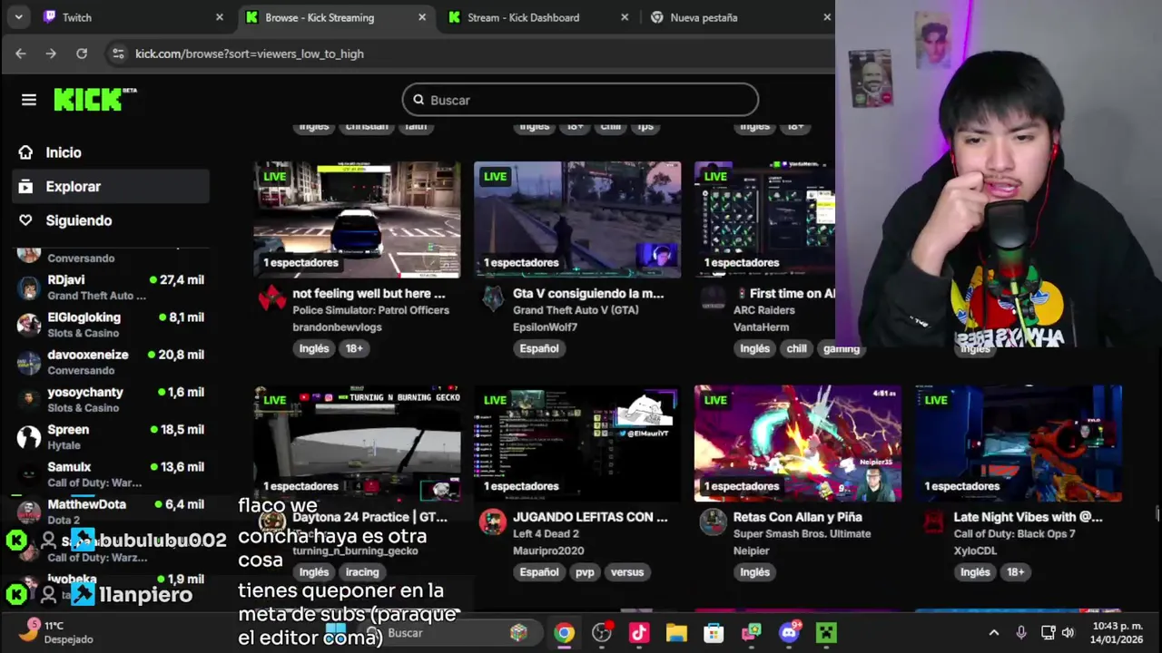Viewport: 1162px width, 653px height.
Task: Open Chrome from the taskbar
Action: (565, 633)
